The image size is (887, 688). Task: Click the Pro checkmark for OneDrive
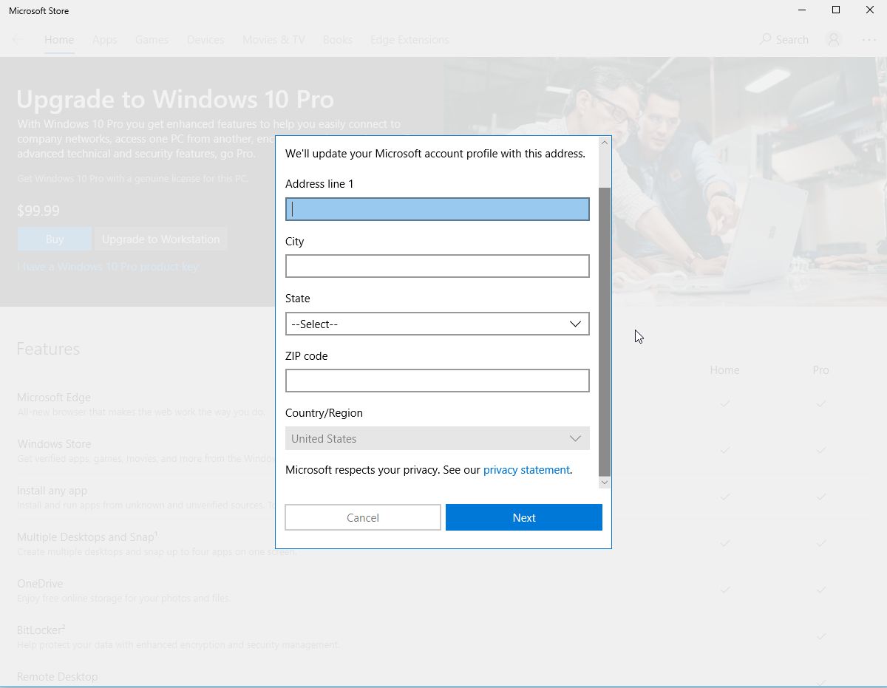click(821, 590)
